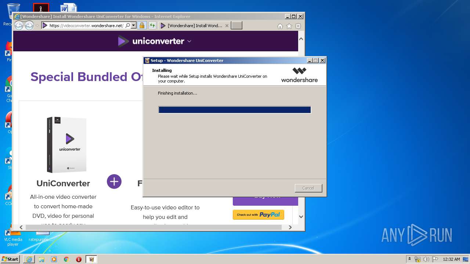Click the uniconverter logo on webpage
Image resolution: width=470 pixels, height=264 pixels.
pos(151,41)
